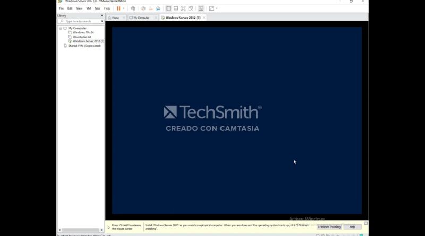Viewport: 425px width, 236px height.
Task: Open the library search dropdown arrow
Action: 102,21
